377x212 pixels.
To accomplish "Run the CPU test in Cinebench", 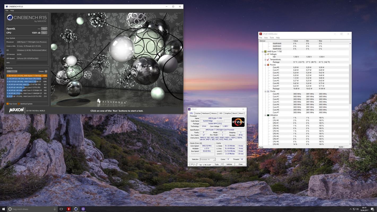I will coord(44,33).
